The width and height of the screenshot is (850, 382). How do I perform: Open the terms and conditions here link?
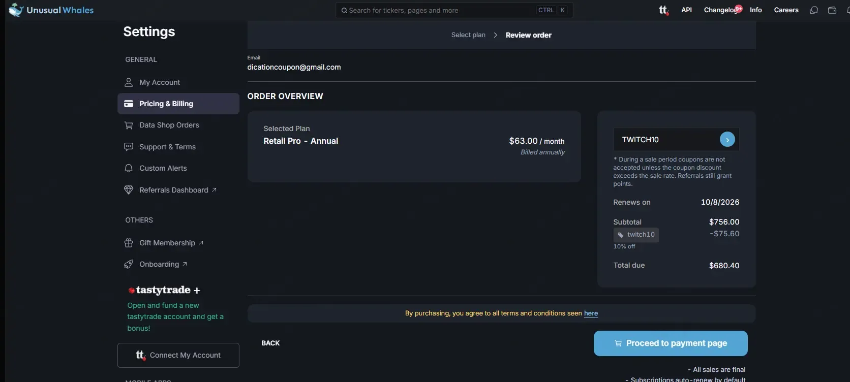point(591,313)
